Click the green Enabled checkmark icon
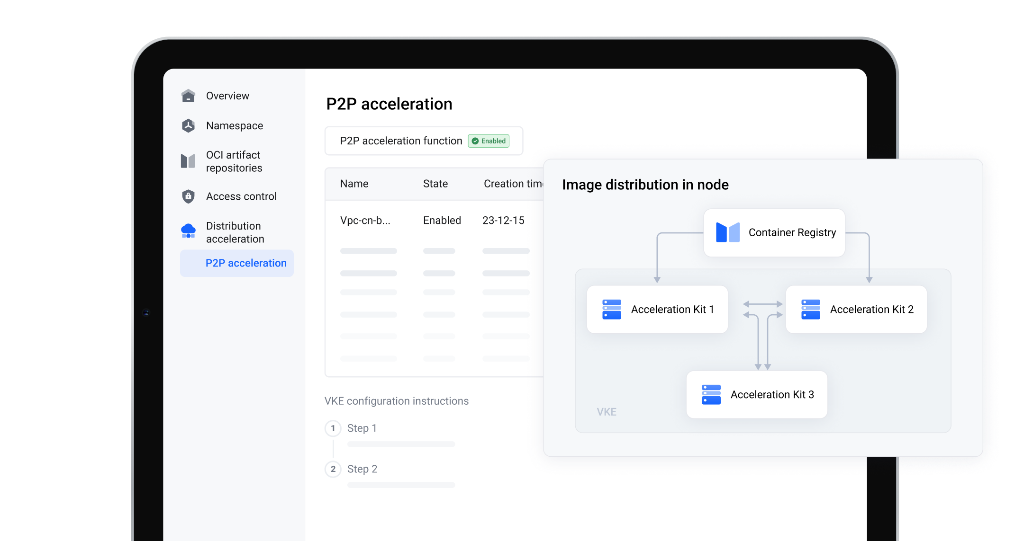The image size is (1033, 541). [x=475, y=141]
